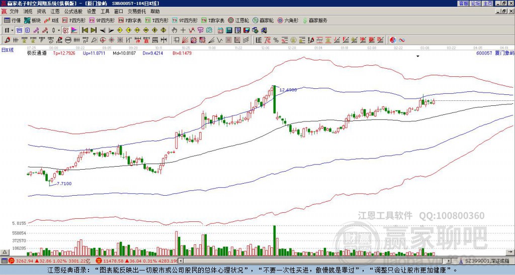Select the red pencil drawing tool

(x=7, y=40)
